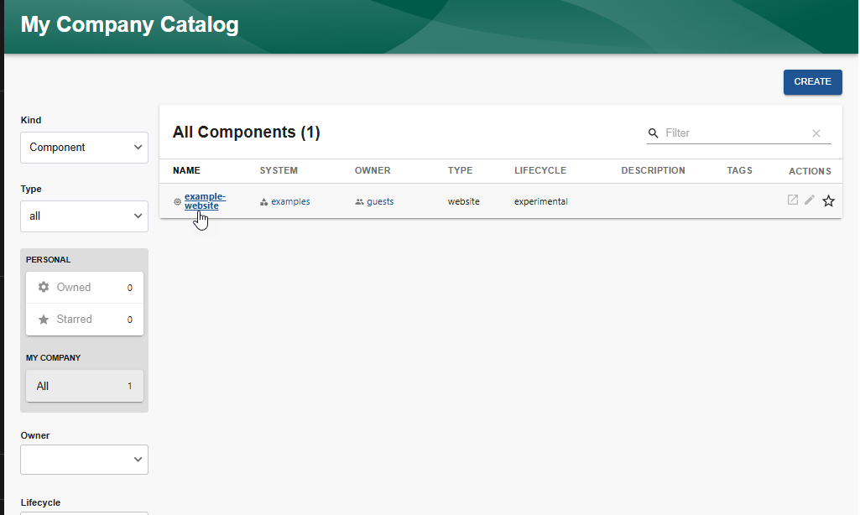Click the component icon beside example-website

pos(176,201)
